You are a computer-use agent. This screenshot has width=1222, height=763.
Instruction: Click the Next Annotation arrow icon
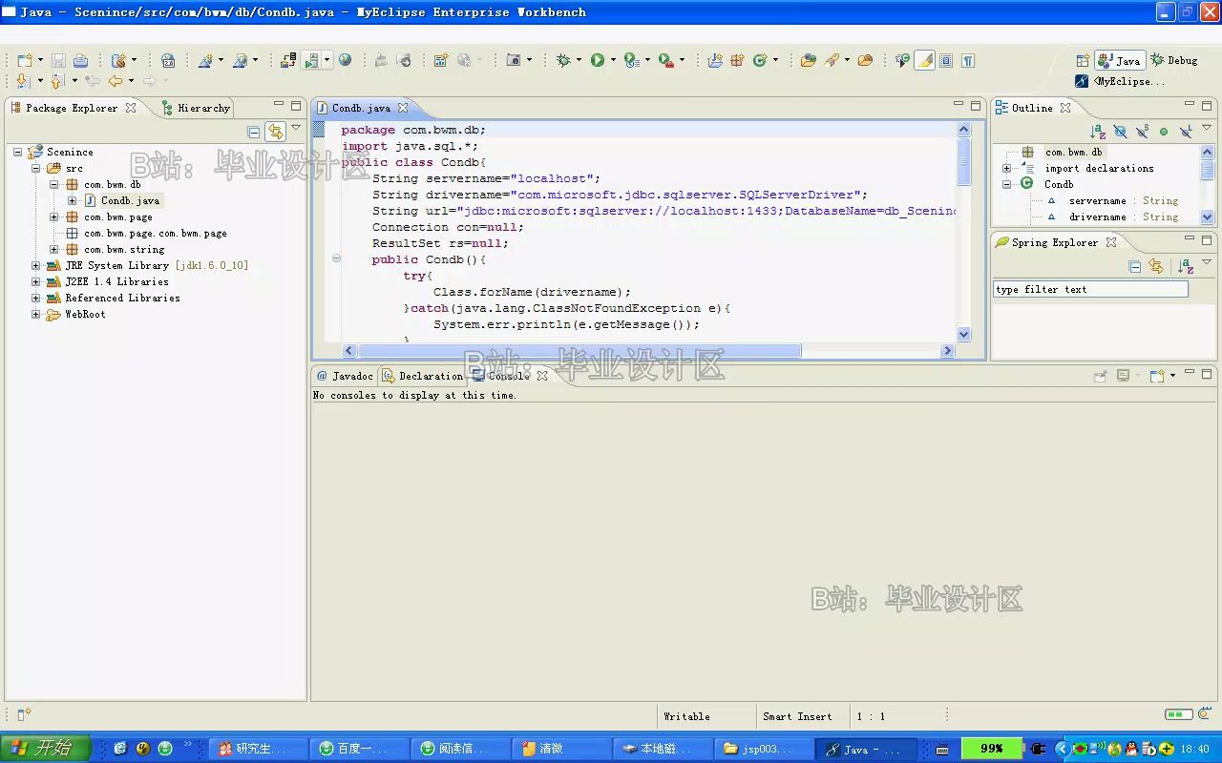(x=23, y=81)
